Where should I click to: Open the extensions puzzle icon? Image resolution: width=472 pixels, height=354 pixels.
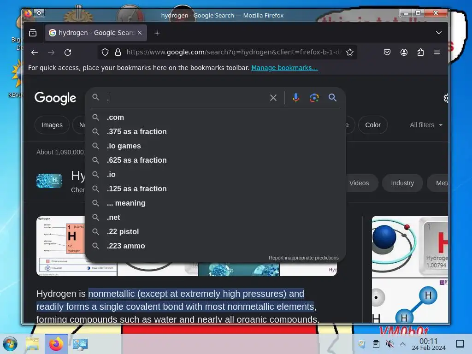click(420, 53)
